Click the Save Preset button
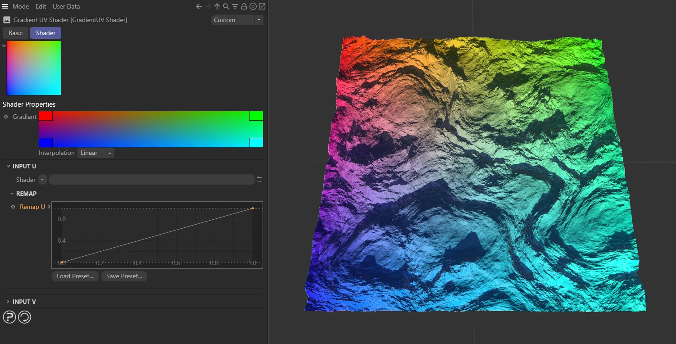Screen dimensions: 676x344 (x=124, y=276)
